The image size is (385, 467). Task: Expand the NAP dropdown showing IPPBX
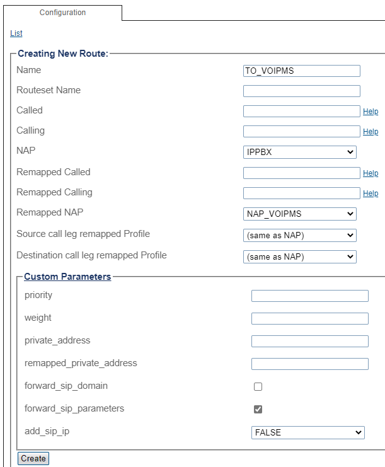pyautogui.click(x=299, y=152)
